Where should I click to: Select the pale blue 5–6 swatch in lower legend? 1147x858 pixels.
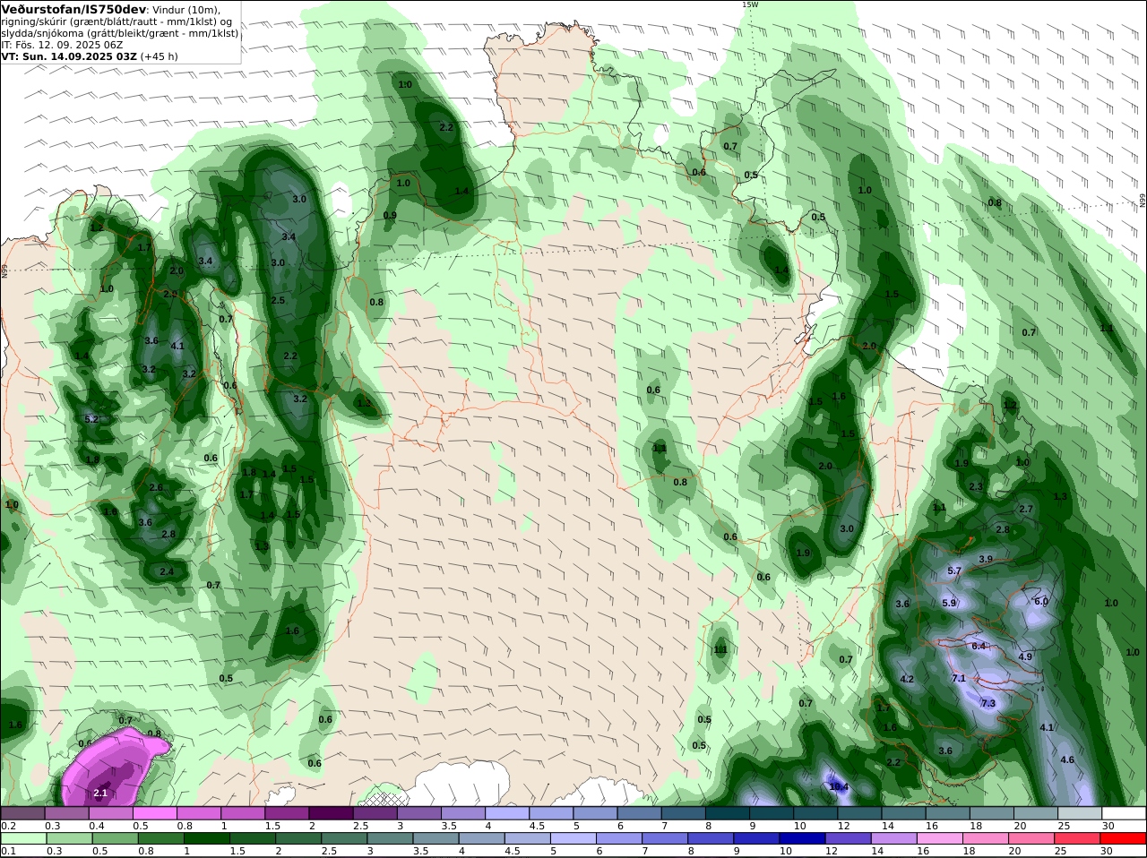tap(573, 838)
